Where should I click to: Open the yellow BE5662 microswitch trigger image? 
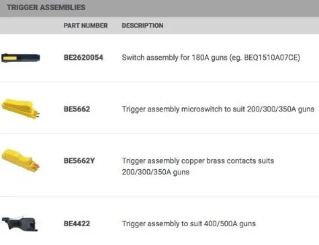point(21,109)
